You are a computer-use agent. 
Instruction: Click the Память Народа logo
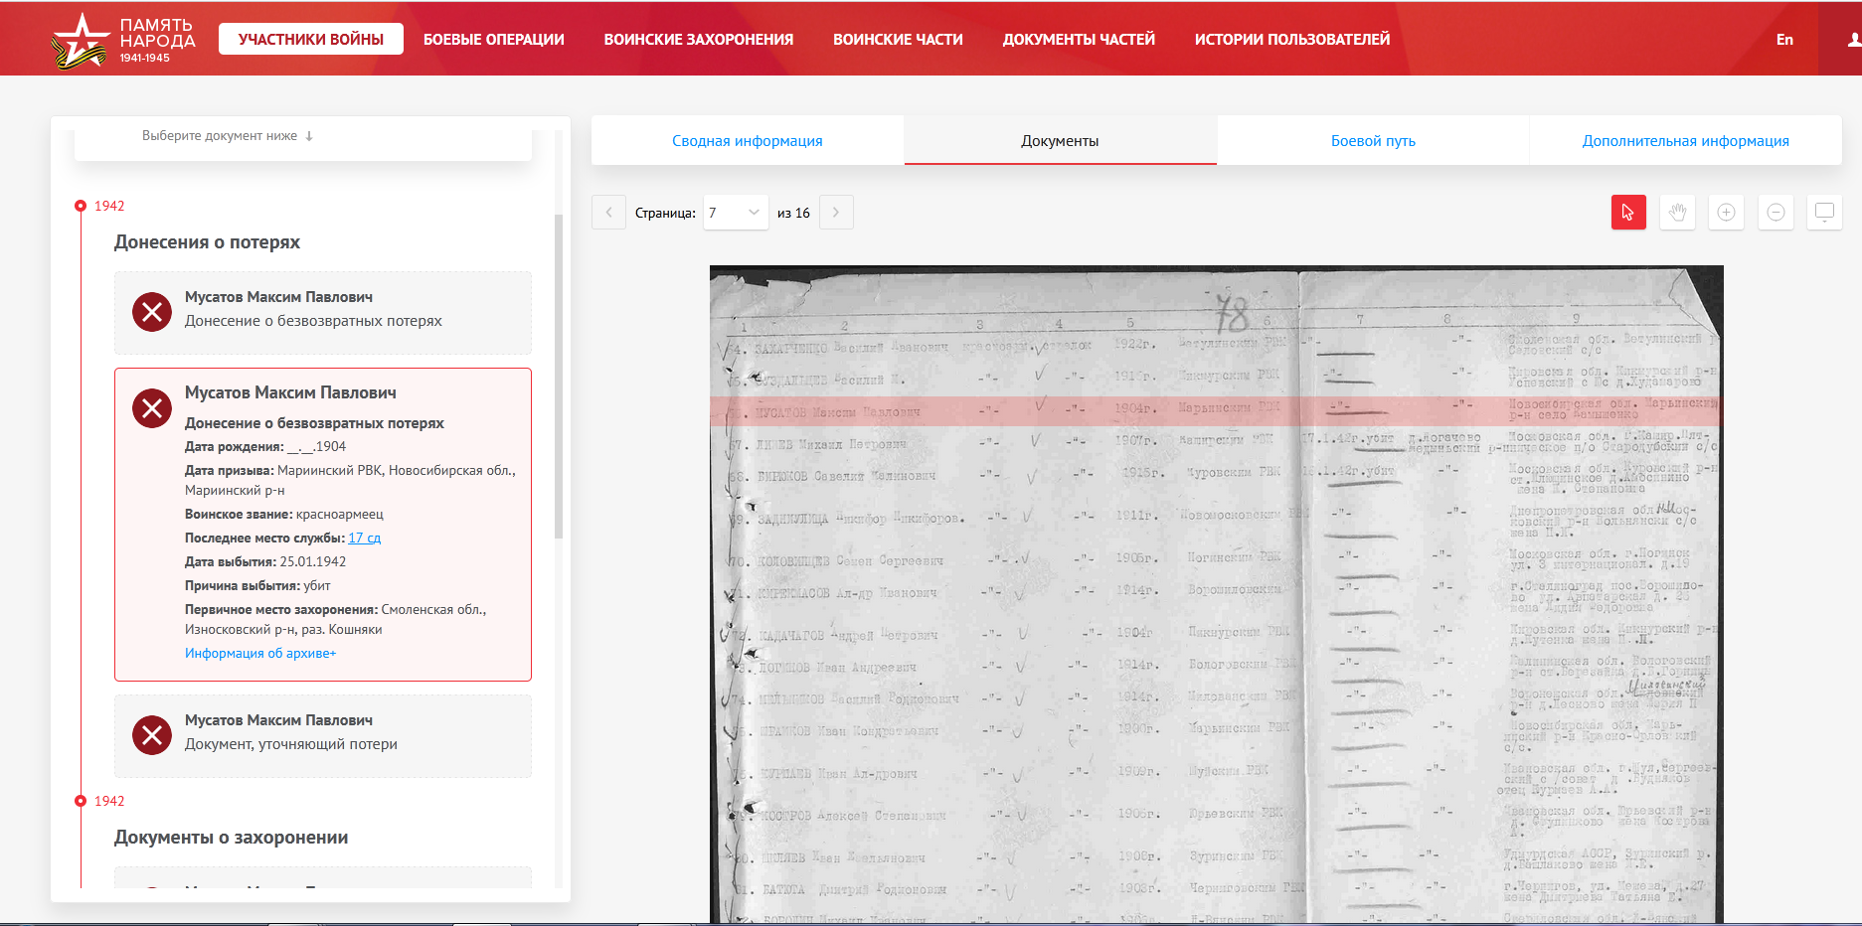pyautogui.click(x=123, y=40)
